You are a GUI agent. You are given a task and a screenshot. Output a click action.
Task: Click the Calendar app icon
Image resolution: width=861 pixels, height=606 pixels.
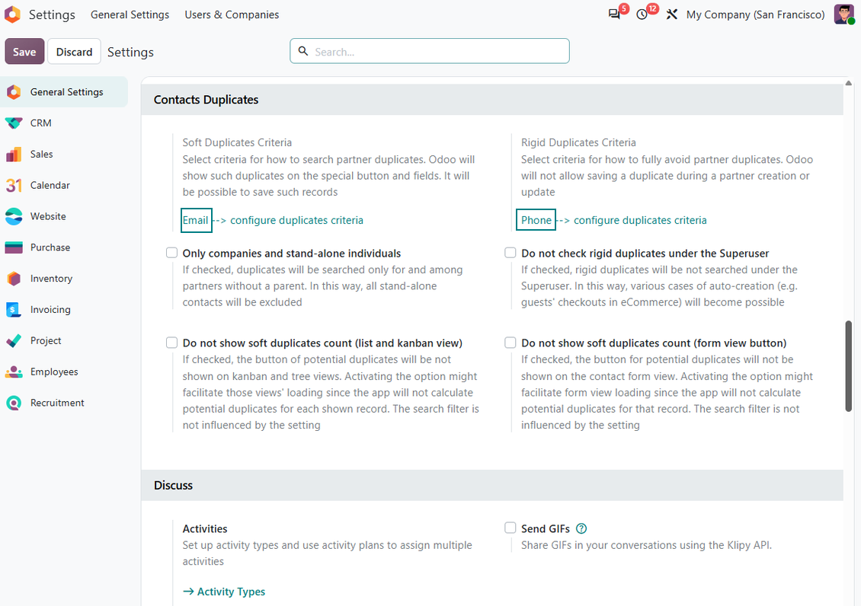point(14,185)
